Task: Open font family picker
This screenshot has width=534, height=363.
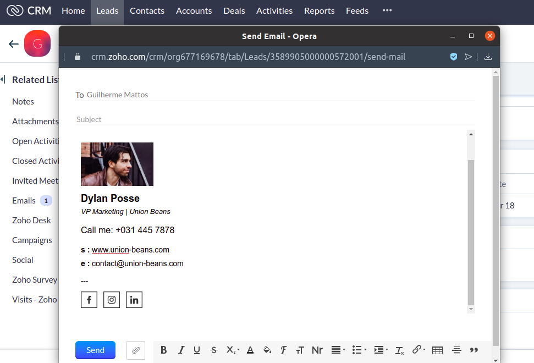Action: 283,350
